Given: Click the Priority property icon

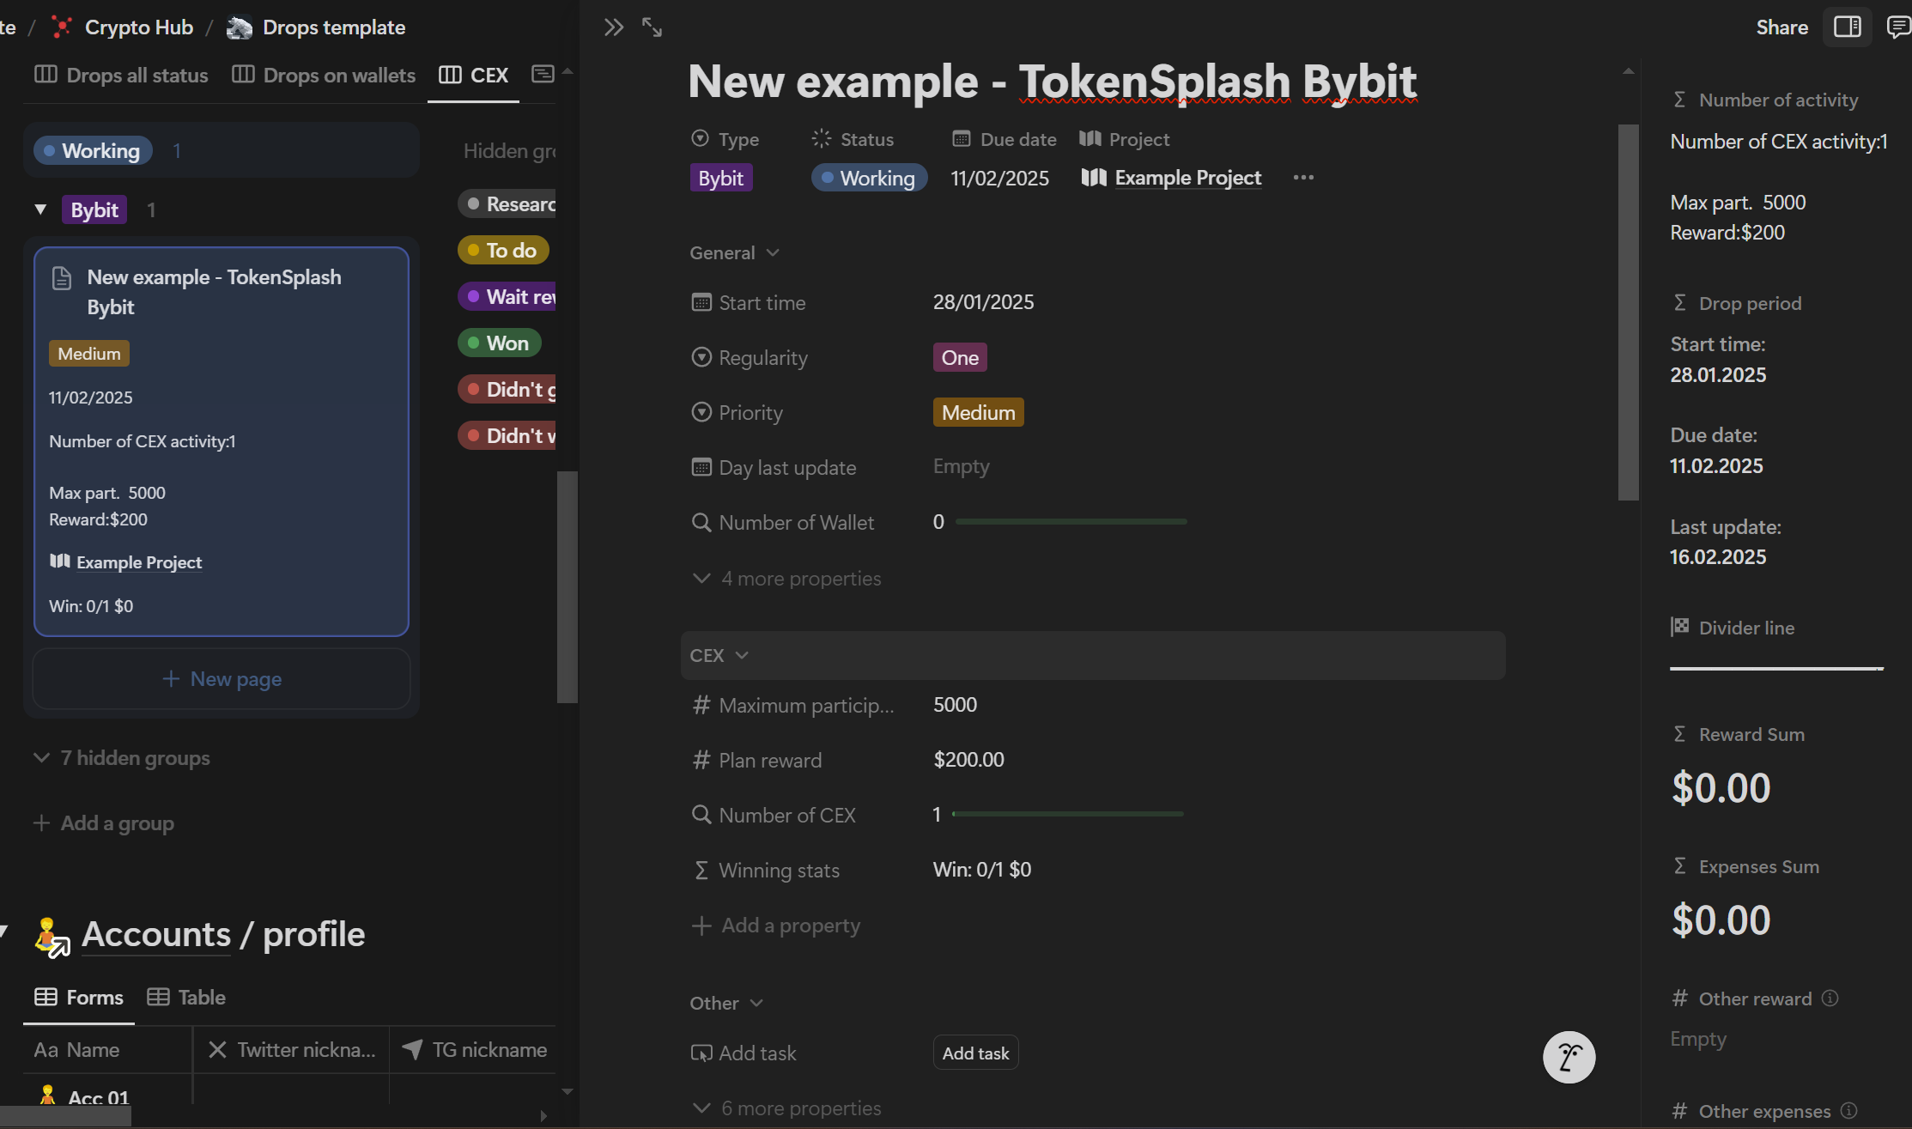Looking at the screenshot, I should tap(701, 412).
